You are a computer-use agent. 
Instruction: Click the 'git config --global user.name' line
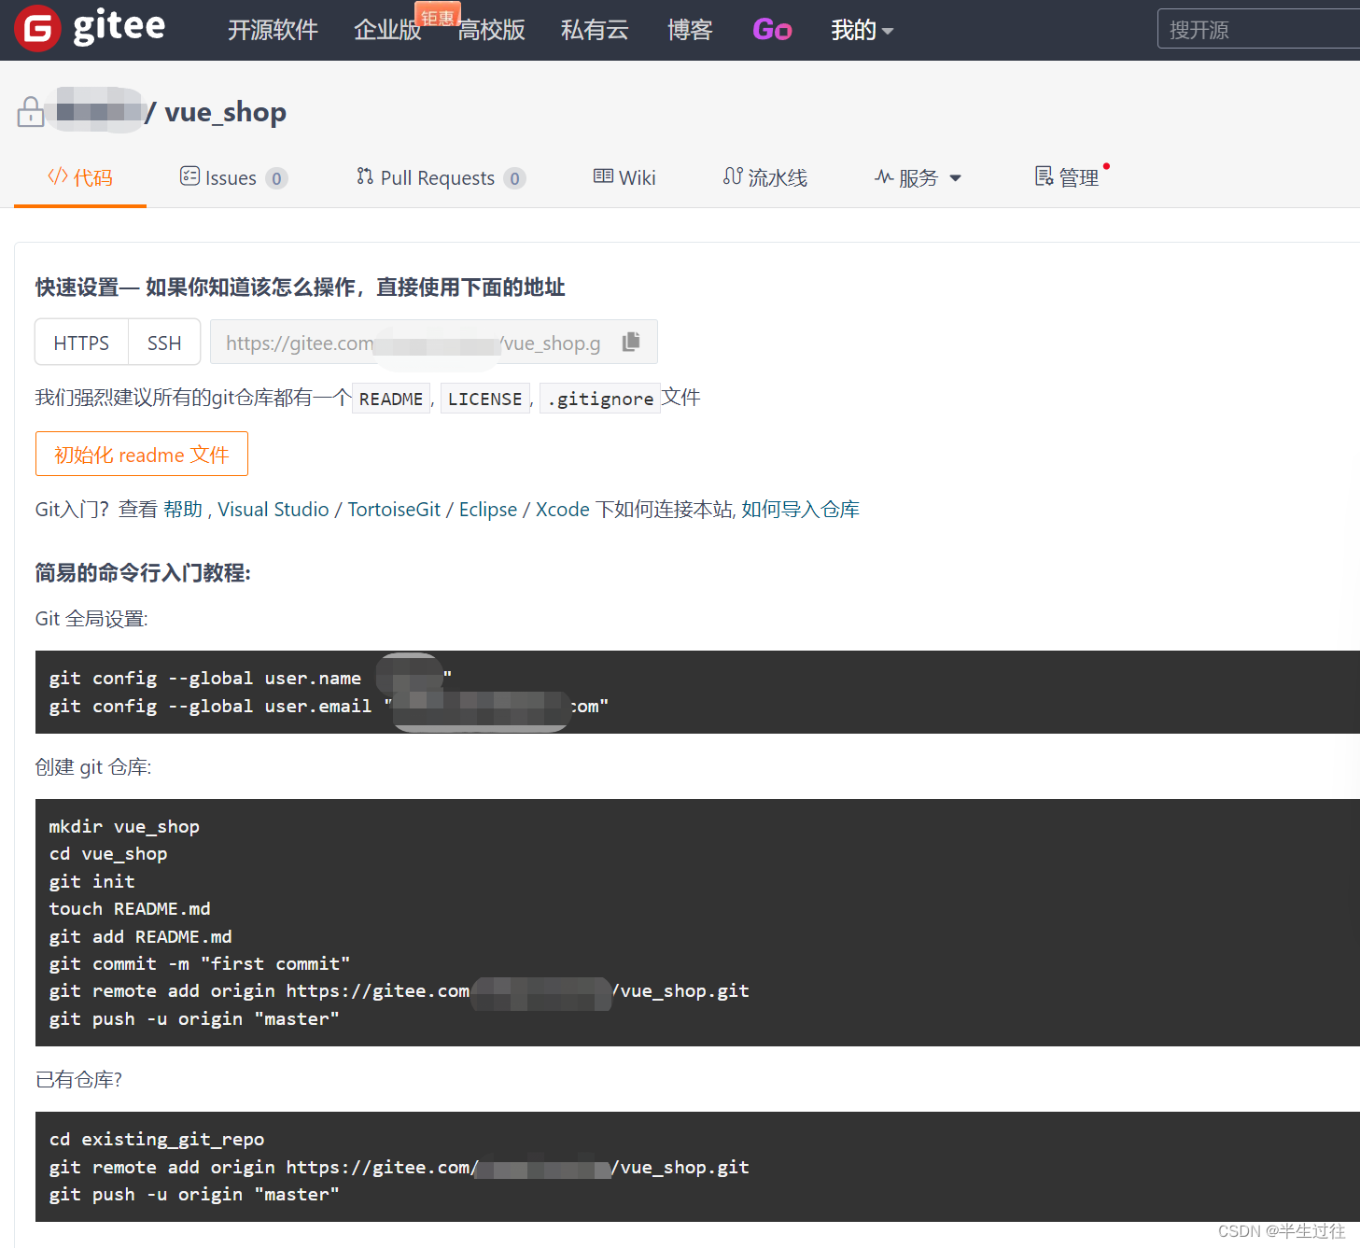point(250,678)
